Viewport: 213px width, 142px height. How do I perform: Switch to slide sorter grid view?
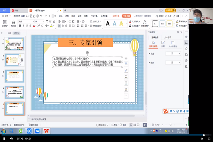click(134, 125)
